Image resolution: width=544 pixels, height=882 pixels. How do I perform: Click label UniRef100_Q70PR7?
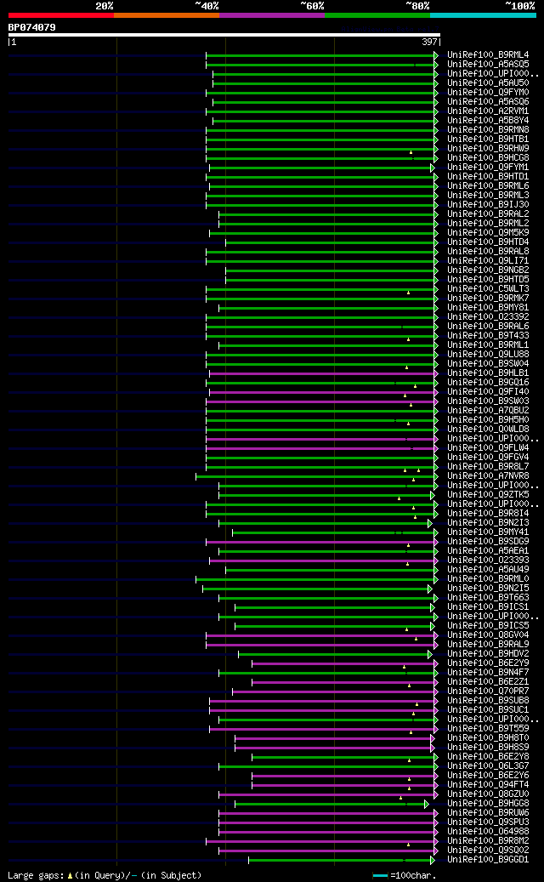tap(489, 691)
